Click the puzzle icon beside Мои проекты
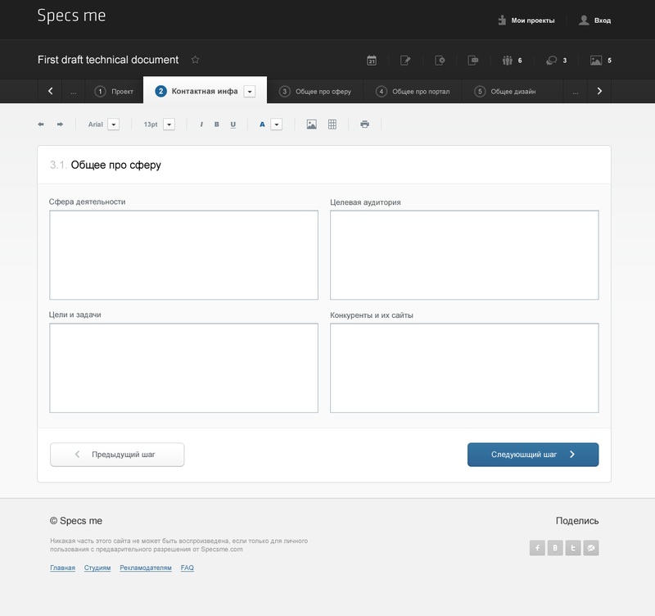 pyautogui.click(x=502, y=20)
